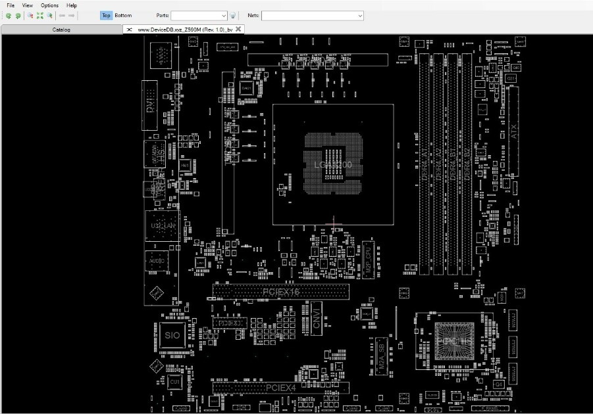The image size is (593, 414).
Task: Select the M2A_SB slot
Action: (x=381, y=356)
